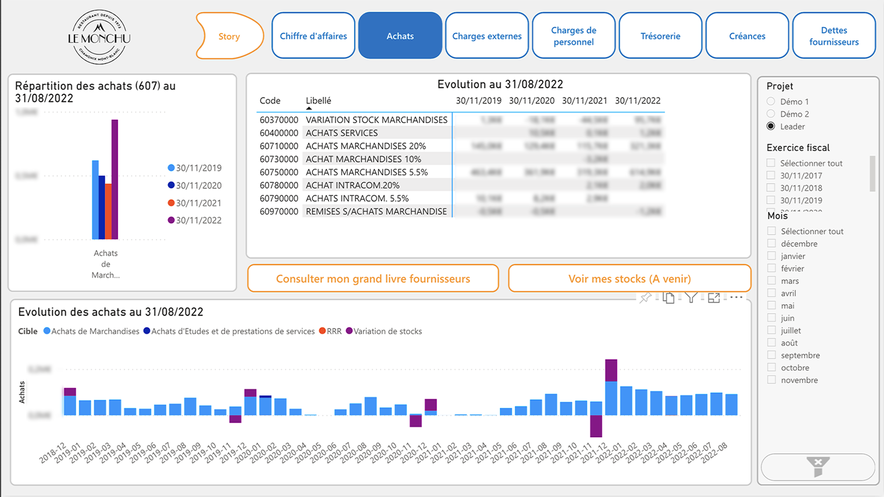This screenshot has height=497, width=884.
Task: Select the Leader project radio button
Action: 771,126
